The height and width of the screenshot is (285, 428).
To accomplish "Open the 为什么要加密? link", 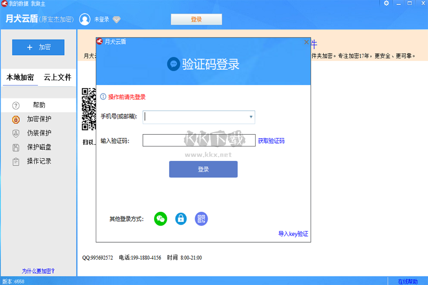I will pos(38,271).
